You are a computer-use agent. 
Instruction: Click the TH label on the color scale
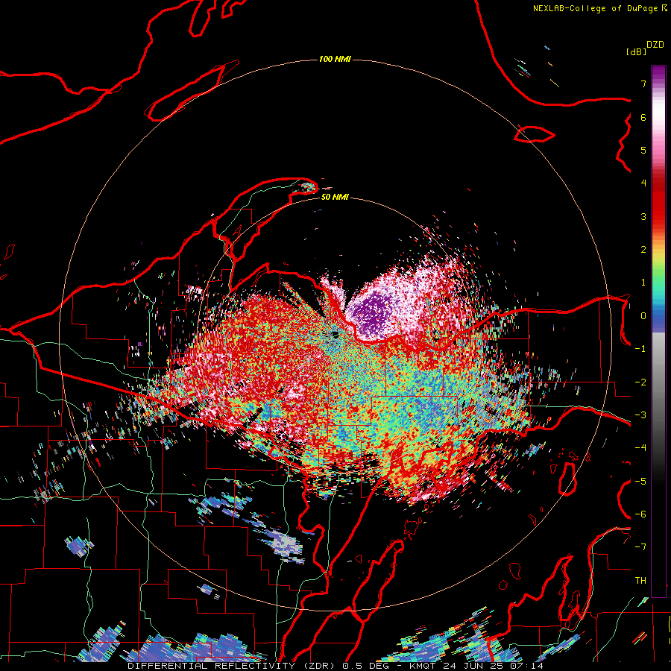tap(640, 581)
